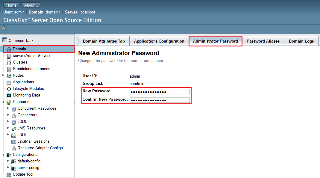
Task: Expand the server-config node
Action: pyautogui.click(x=8, y=168)
